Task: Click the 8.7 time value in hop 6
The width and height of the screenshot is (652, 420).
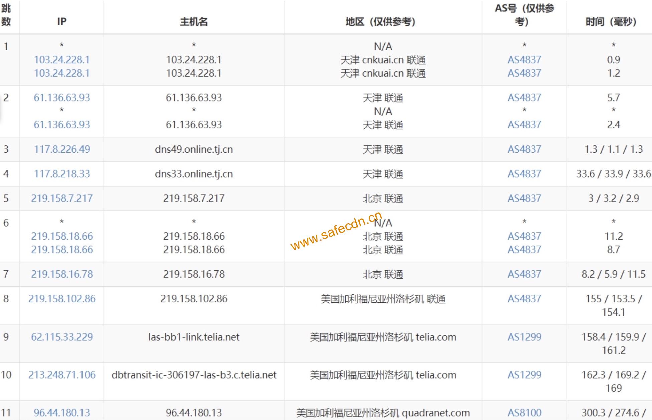Action: [x=613, y=250]
